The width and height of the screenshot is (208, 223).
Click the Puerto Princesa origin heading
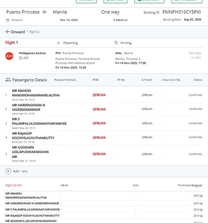[x=23, y=12]
